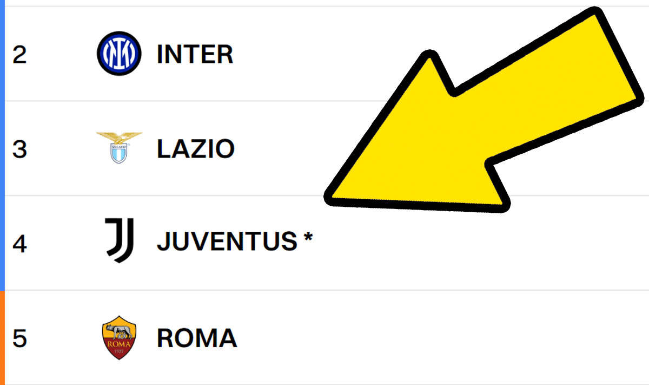
Task: Click the Inter club crest
Action: [118, 54]
